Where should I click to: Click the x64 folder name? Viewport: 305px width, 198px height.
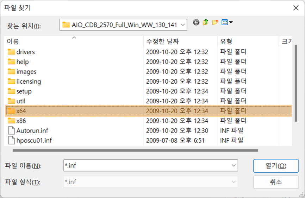pos(21,111)
